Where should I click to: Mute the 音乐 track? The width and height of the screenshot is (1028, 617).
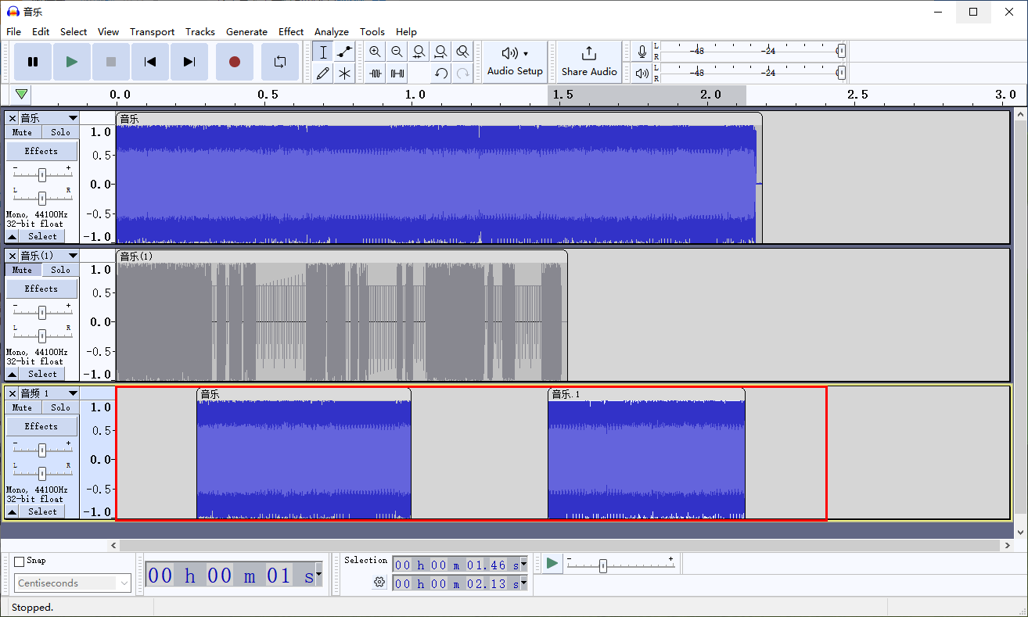[x=22, y=132]
